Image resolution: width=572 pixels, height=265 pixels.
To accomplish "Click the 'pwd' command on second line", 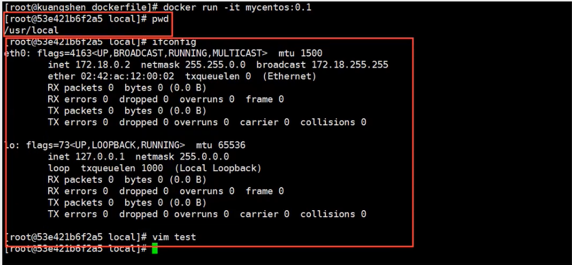I will [161, 19].
